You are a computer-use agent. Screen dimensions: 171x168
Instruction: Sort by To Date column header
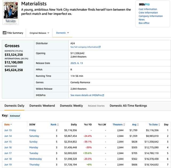click(154, 125)
